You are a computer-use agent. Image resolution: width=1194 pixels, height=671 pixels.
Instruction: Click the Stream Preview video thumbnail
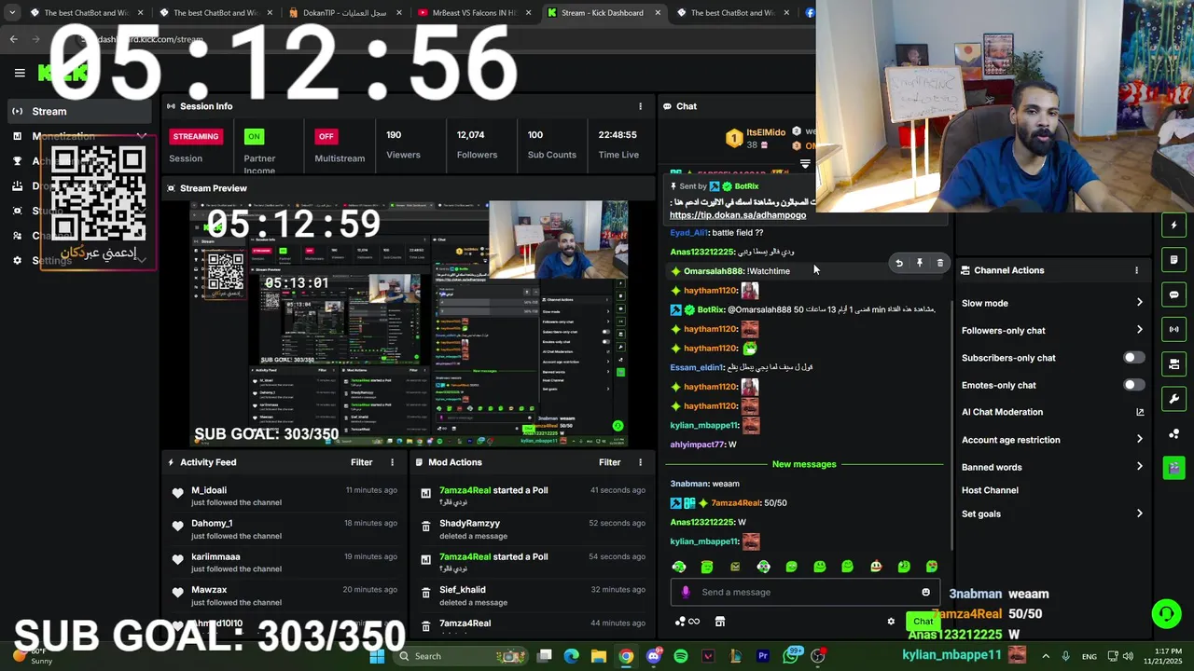click(408, 323)
